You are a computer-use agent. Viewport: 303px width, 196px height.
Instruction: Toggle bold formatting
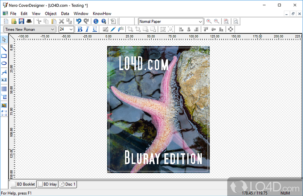pyautogui.click(x=80, y=30)
